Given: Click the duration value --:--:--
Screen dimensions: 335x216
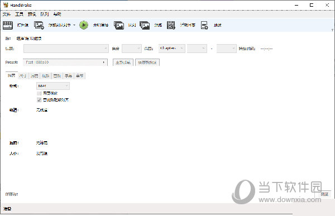Looking at the screenshot, I should pyautogui.click(x=266, y=49).
